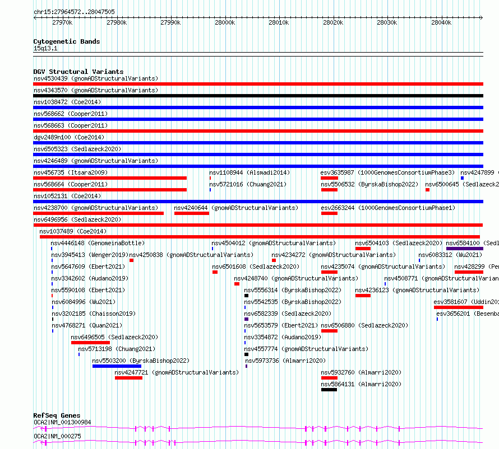
Task: Click the nsv568663 (Cooper2011) label
Action: click(x=71, y=125)
